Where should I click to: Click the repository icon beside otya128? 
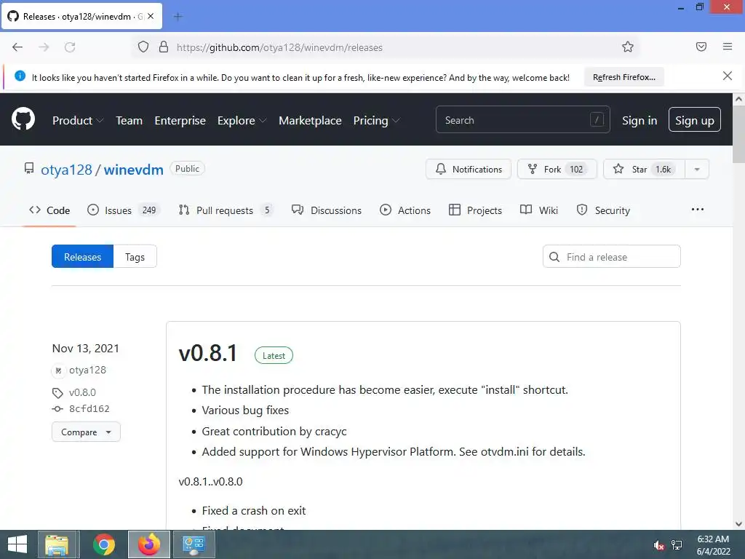point(29,168)
